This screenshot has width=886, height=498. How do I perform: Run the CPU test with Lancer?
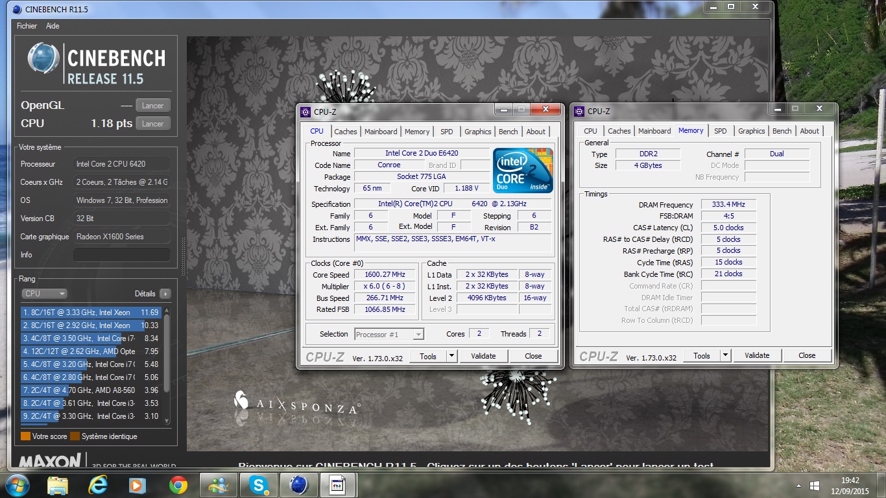click(x=153, y=123)
